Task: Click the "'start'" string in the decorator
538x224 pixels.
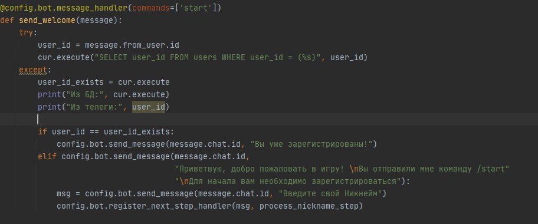Action: pos(196,8)
